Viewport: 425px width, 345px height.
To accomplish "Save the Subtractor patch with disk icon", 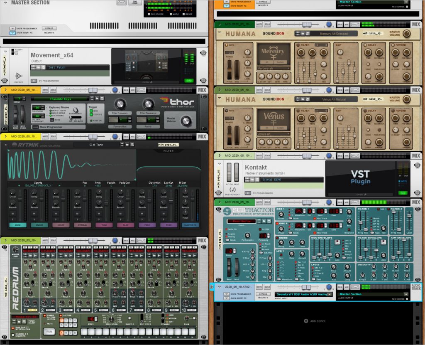I will [269, 221].
